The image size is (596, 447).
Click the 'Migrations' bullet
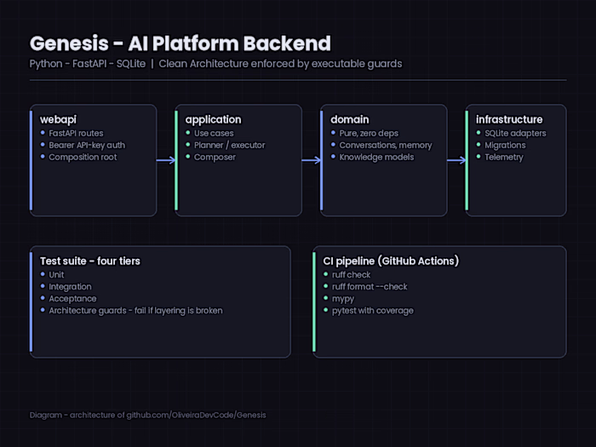[x=505, y=146]
